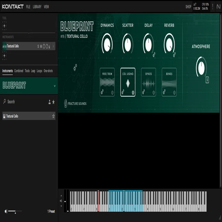Open the FILE menu

pos(28,7)
